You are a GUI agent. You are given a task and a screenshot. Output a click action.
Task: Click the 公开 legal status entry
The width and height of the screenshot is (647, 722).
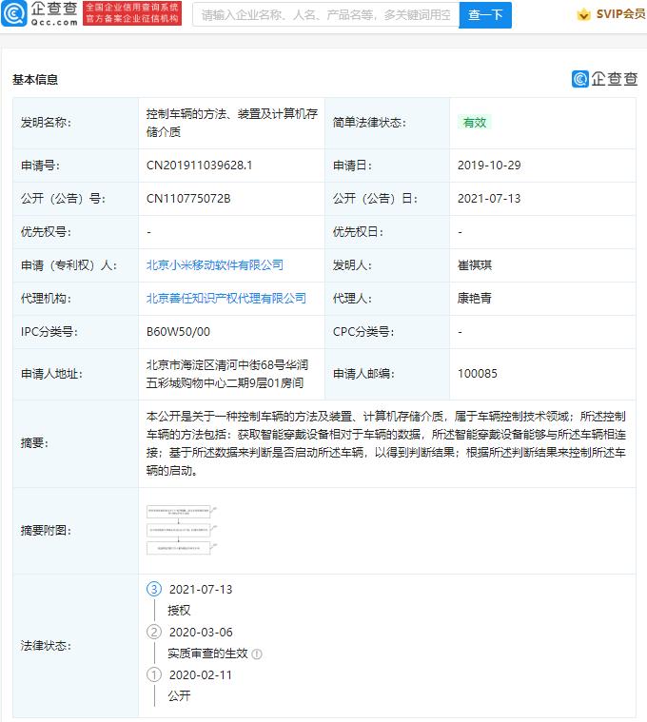(x=179, y=695)
